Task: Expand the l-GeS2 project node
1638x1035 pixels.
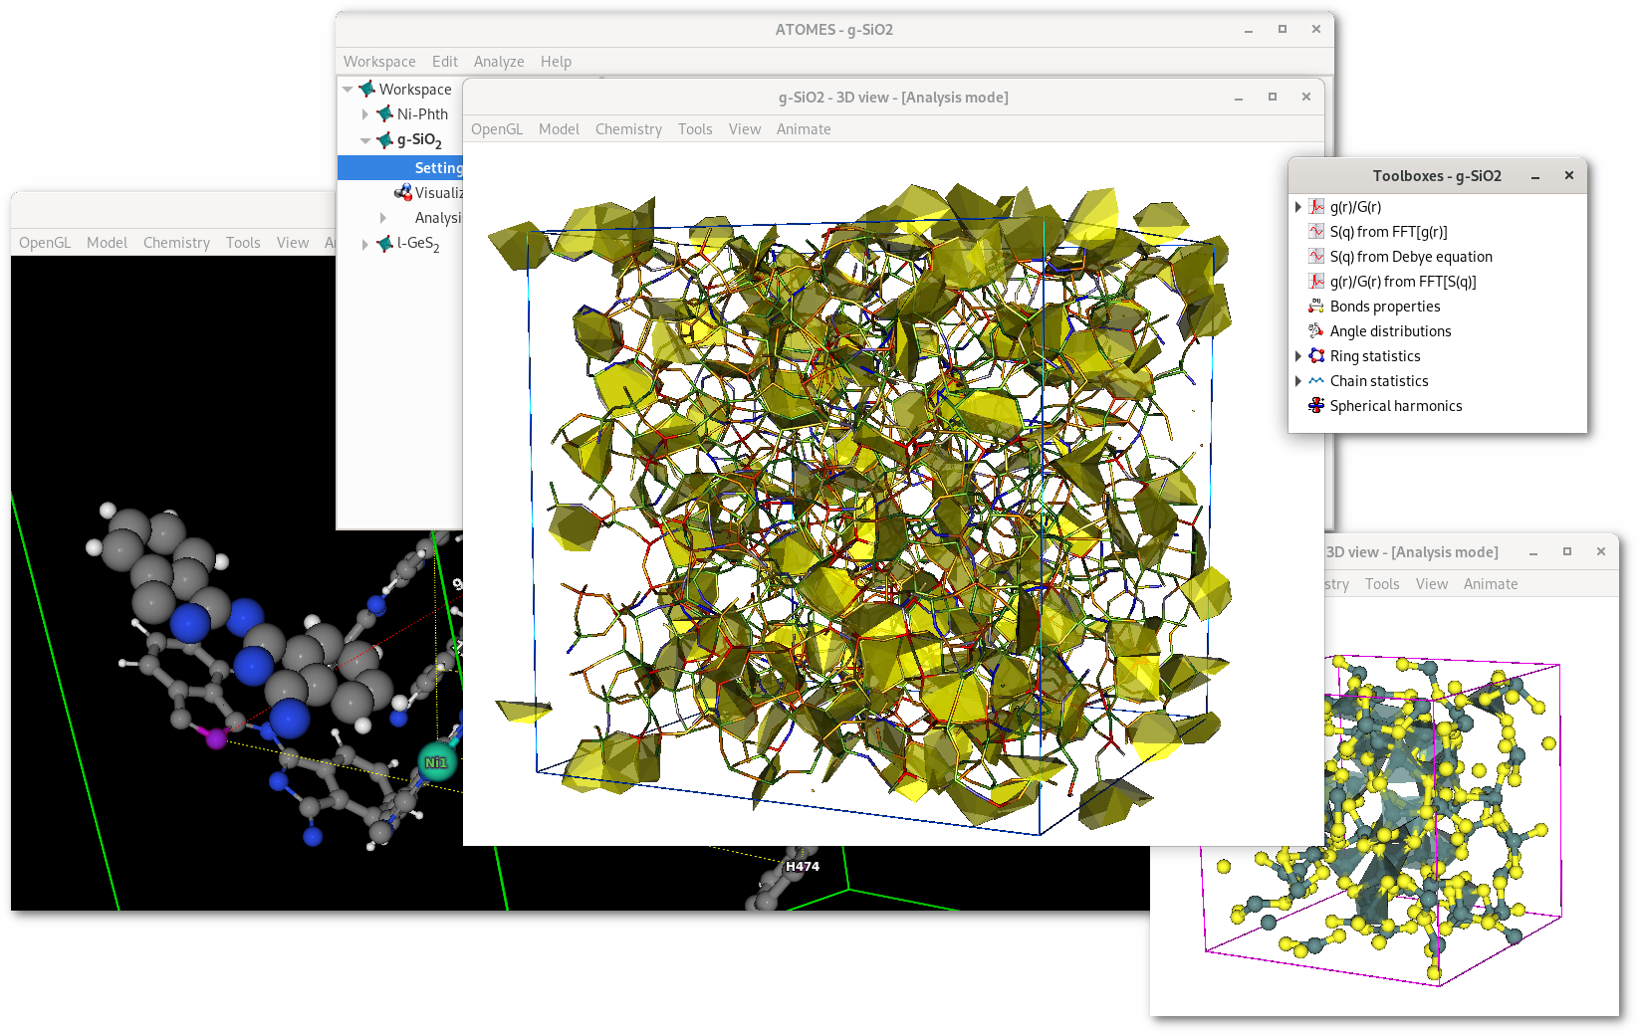Action: tap(365, 244)
